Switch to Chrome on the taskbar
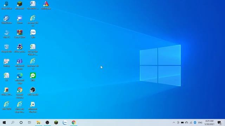Image resolution: width=225 pixels, height=126 pixels. click(74, 122)
